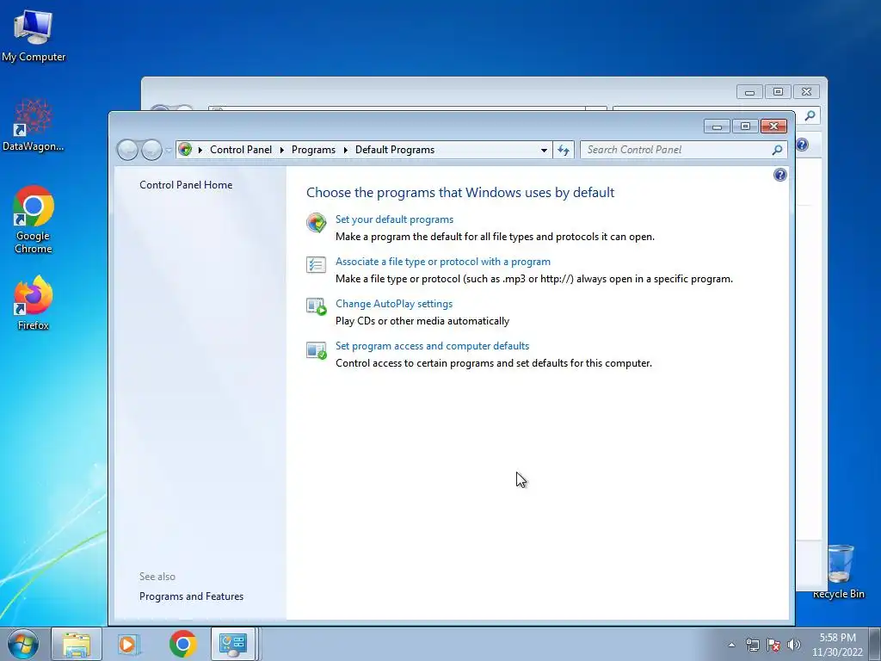Open the help icon in the back window
Viewport: 881px width, 661px height.
[x=802, y=145]
